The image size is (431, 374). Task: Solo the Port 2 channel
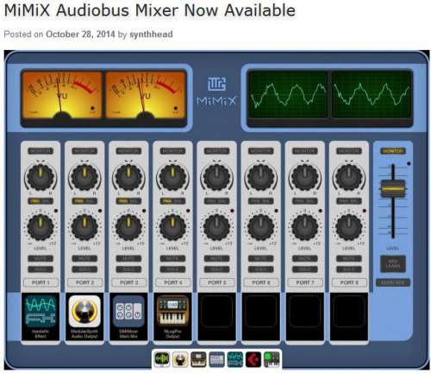coord(84,269)
